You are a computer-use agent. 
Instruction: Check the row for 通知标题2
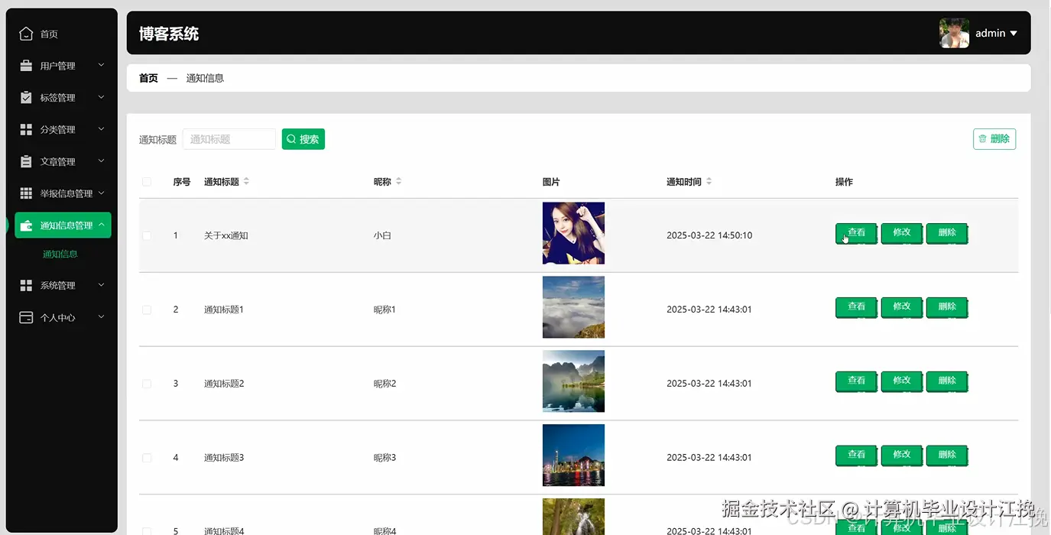[x=147, y=384]
